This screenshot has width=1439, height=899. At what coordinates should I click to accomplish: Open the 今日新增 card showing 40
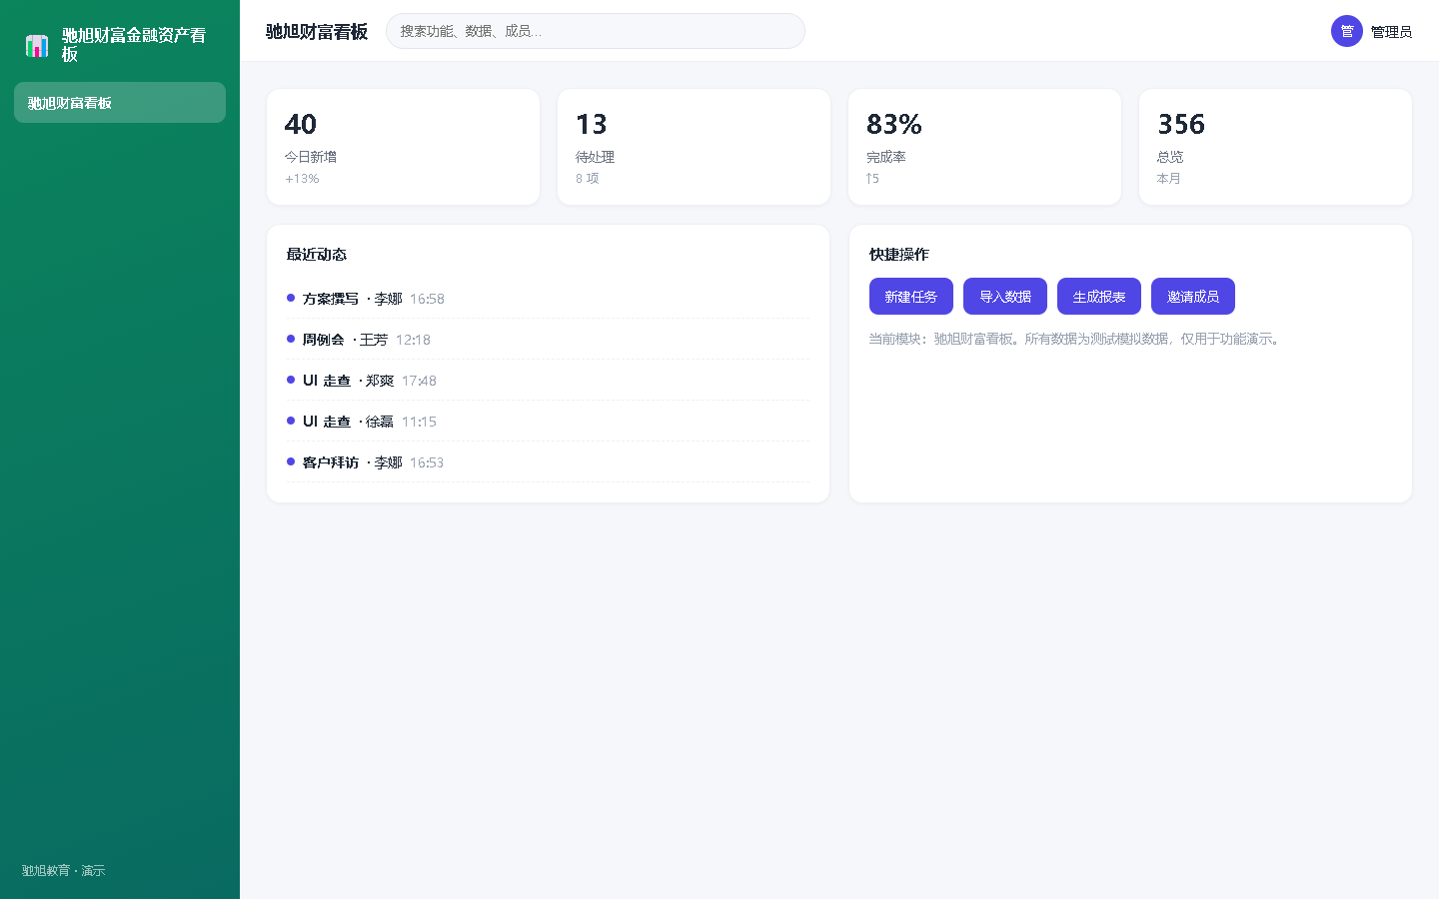[403, 147]
